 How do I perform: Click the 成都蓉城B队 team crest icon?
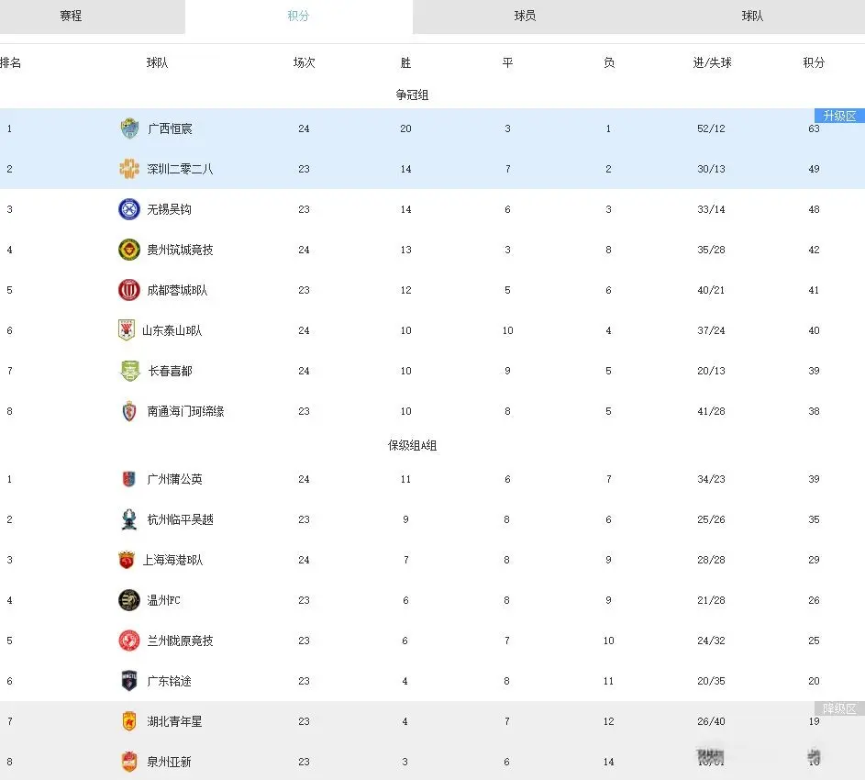tap(129, 290)
